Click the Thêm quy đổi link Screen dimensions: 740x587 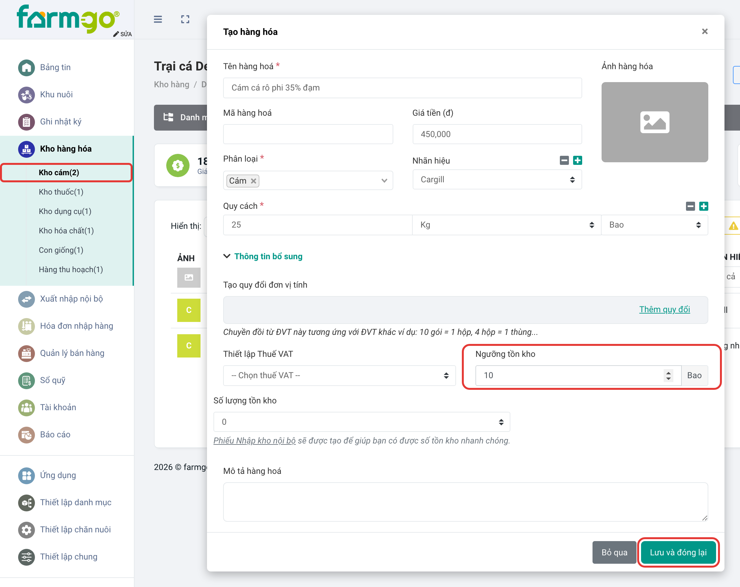pos(664,309)
